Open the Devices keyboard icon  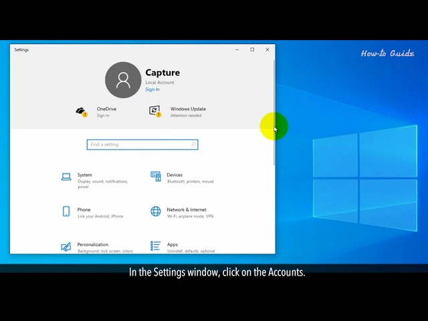coord(156,177)
